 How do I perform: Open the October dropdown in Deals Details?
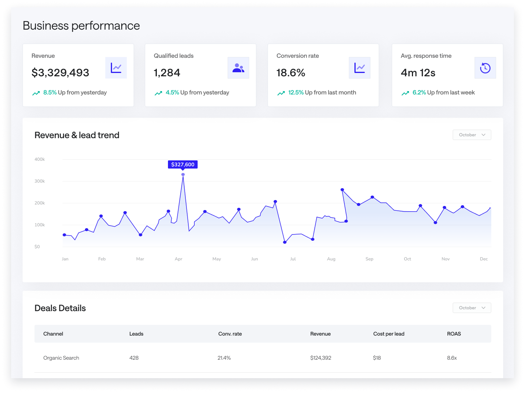pos(472,308)
